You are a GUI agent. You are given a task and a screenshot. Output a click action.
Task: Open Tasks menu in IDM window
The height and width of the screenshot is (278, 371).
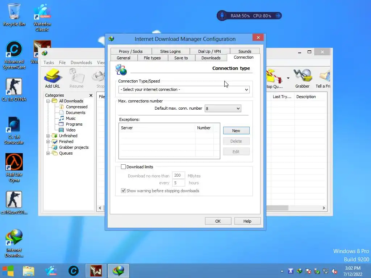(49, 62)
